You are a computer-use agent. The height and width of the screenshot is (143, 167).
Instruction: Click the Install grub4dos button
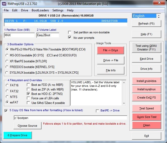pyautogui.click(x=146, y=81)
